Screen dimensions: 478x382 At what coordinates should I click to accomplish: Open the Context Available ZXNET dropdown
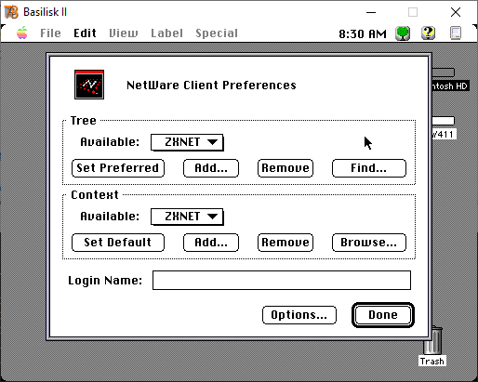[187, 217]
